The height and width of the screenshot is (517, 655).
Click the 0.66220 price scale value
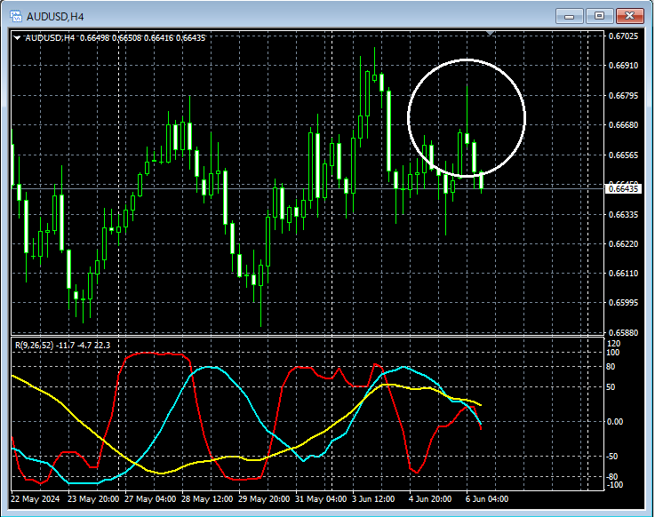tap(623, 244)
